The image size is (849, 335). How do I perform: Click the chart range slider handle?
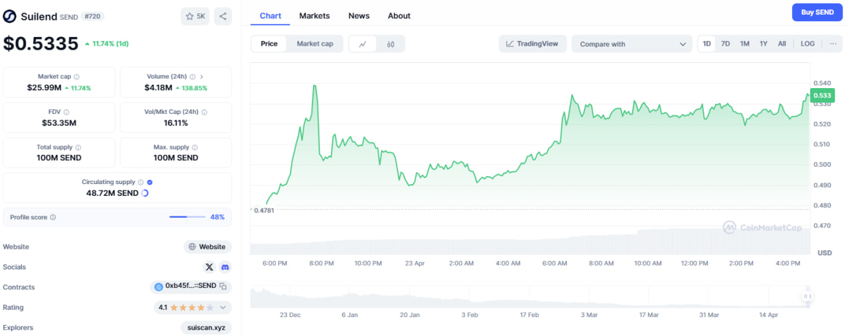pos(807,297)
